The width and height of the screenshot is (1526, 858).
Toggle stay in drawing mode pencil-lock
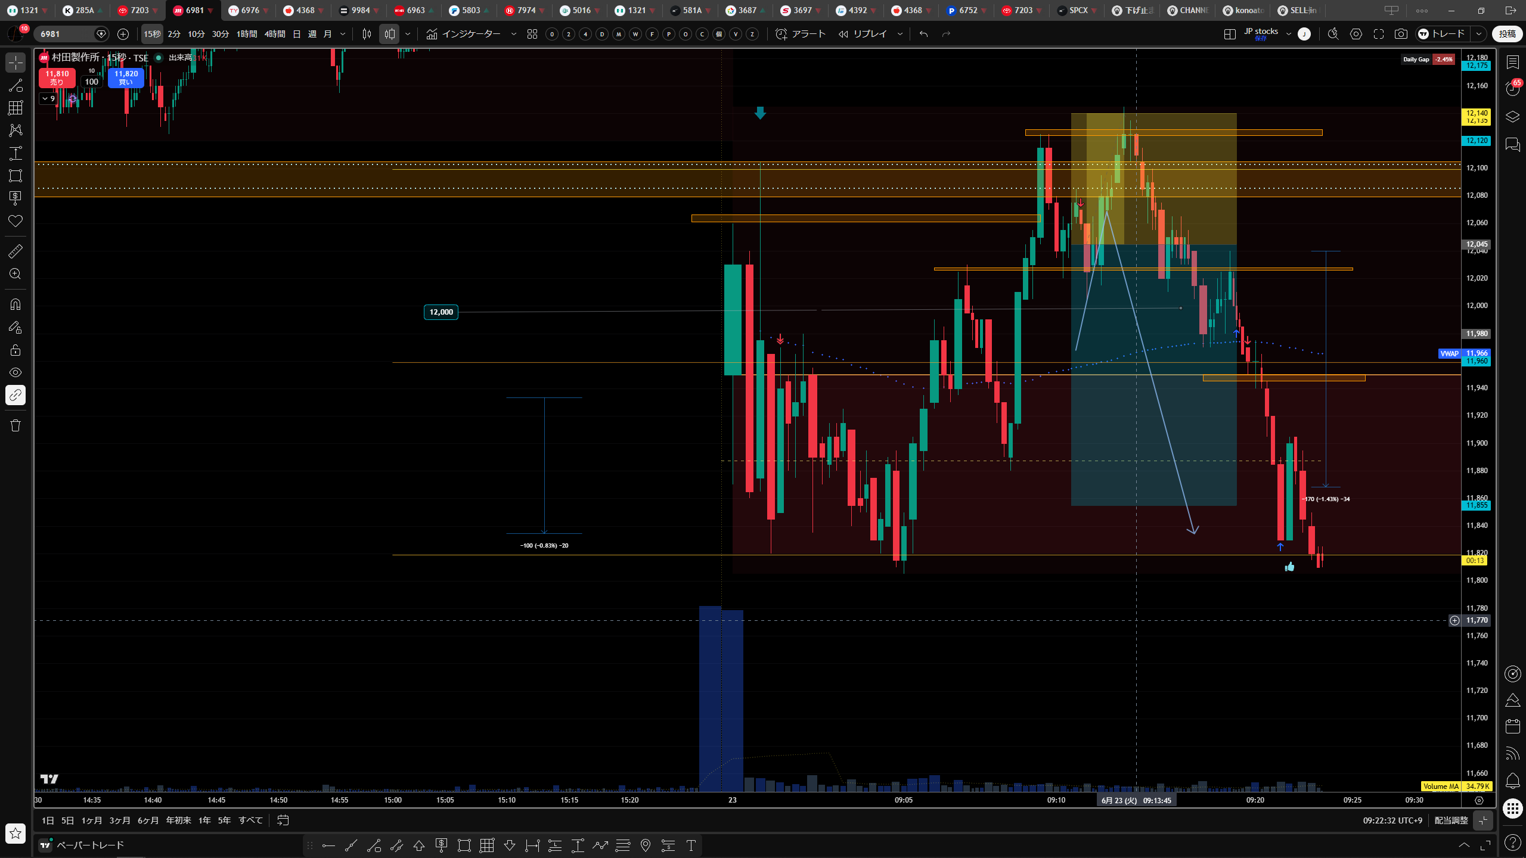pyautogui.click(x=15, y=327)
